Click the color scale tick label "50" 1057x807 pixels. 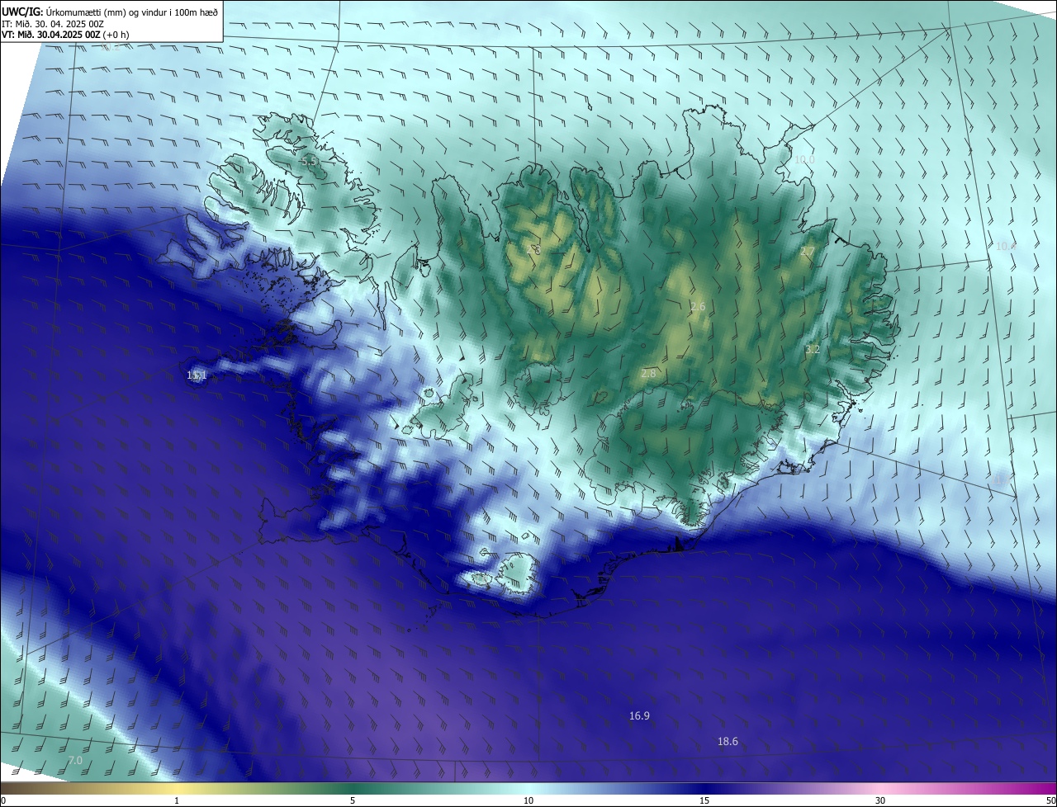1050,800
